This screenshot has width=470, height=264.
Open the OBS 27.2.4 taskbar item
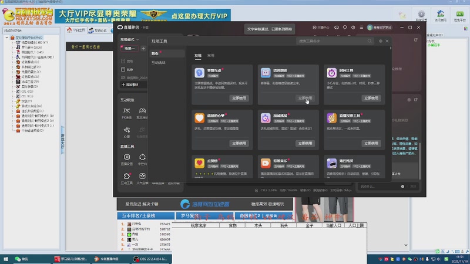[151, 259]
